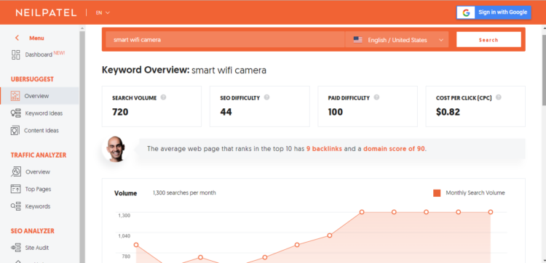Click the last chart data point
546x263 pixels.
click(x=490, y=212)
